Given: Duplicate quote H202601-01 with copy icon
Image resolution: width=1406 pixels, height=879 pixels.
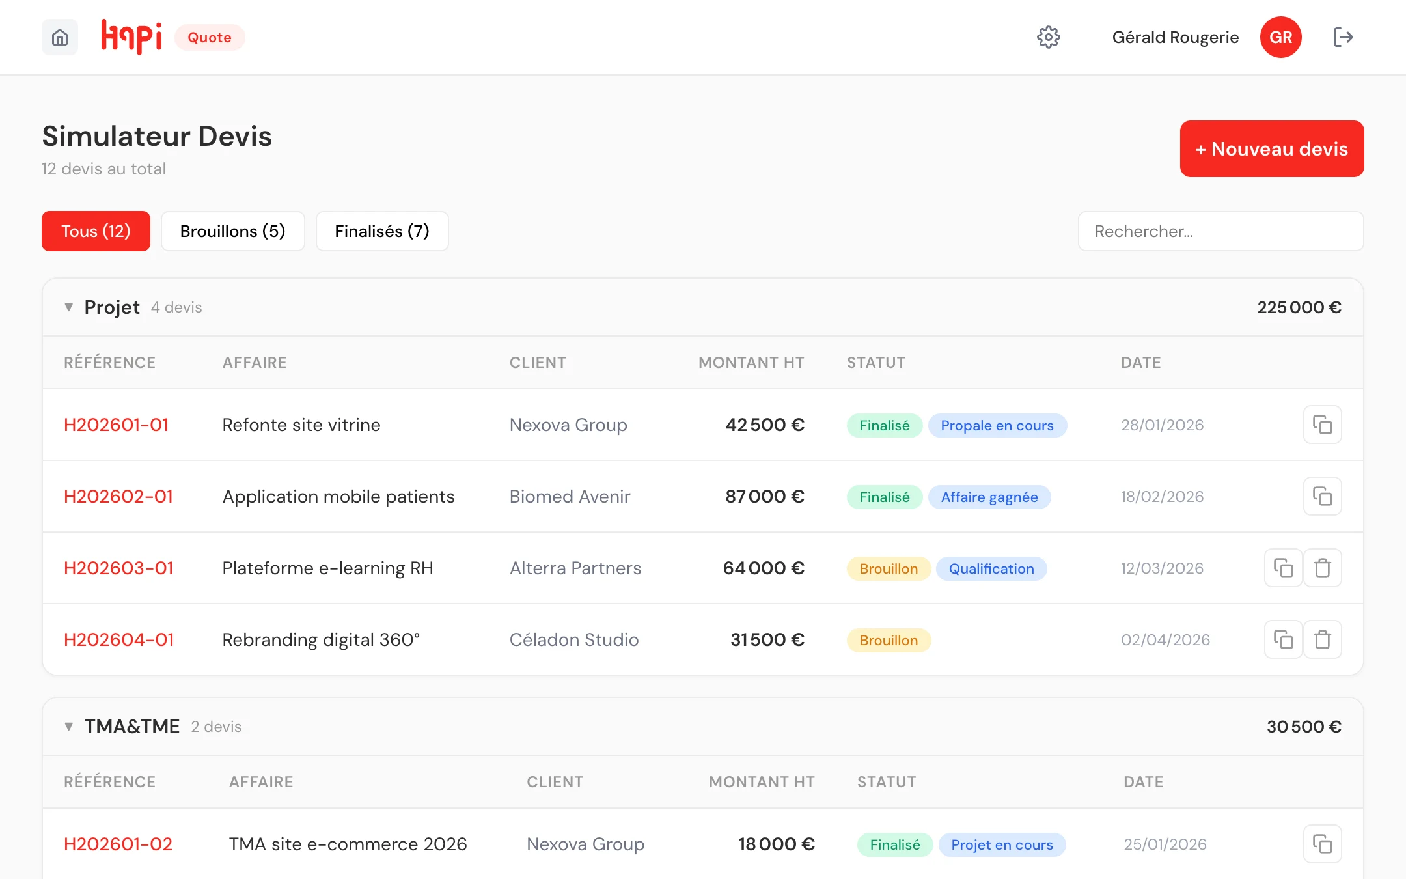Looking at the screenshot, I should 1322,425.
